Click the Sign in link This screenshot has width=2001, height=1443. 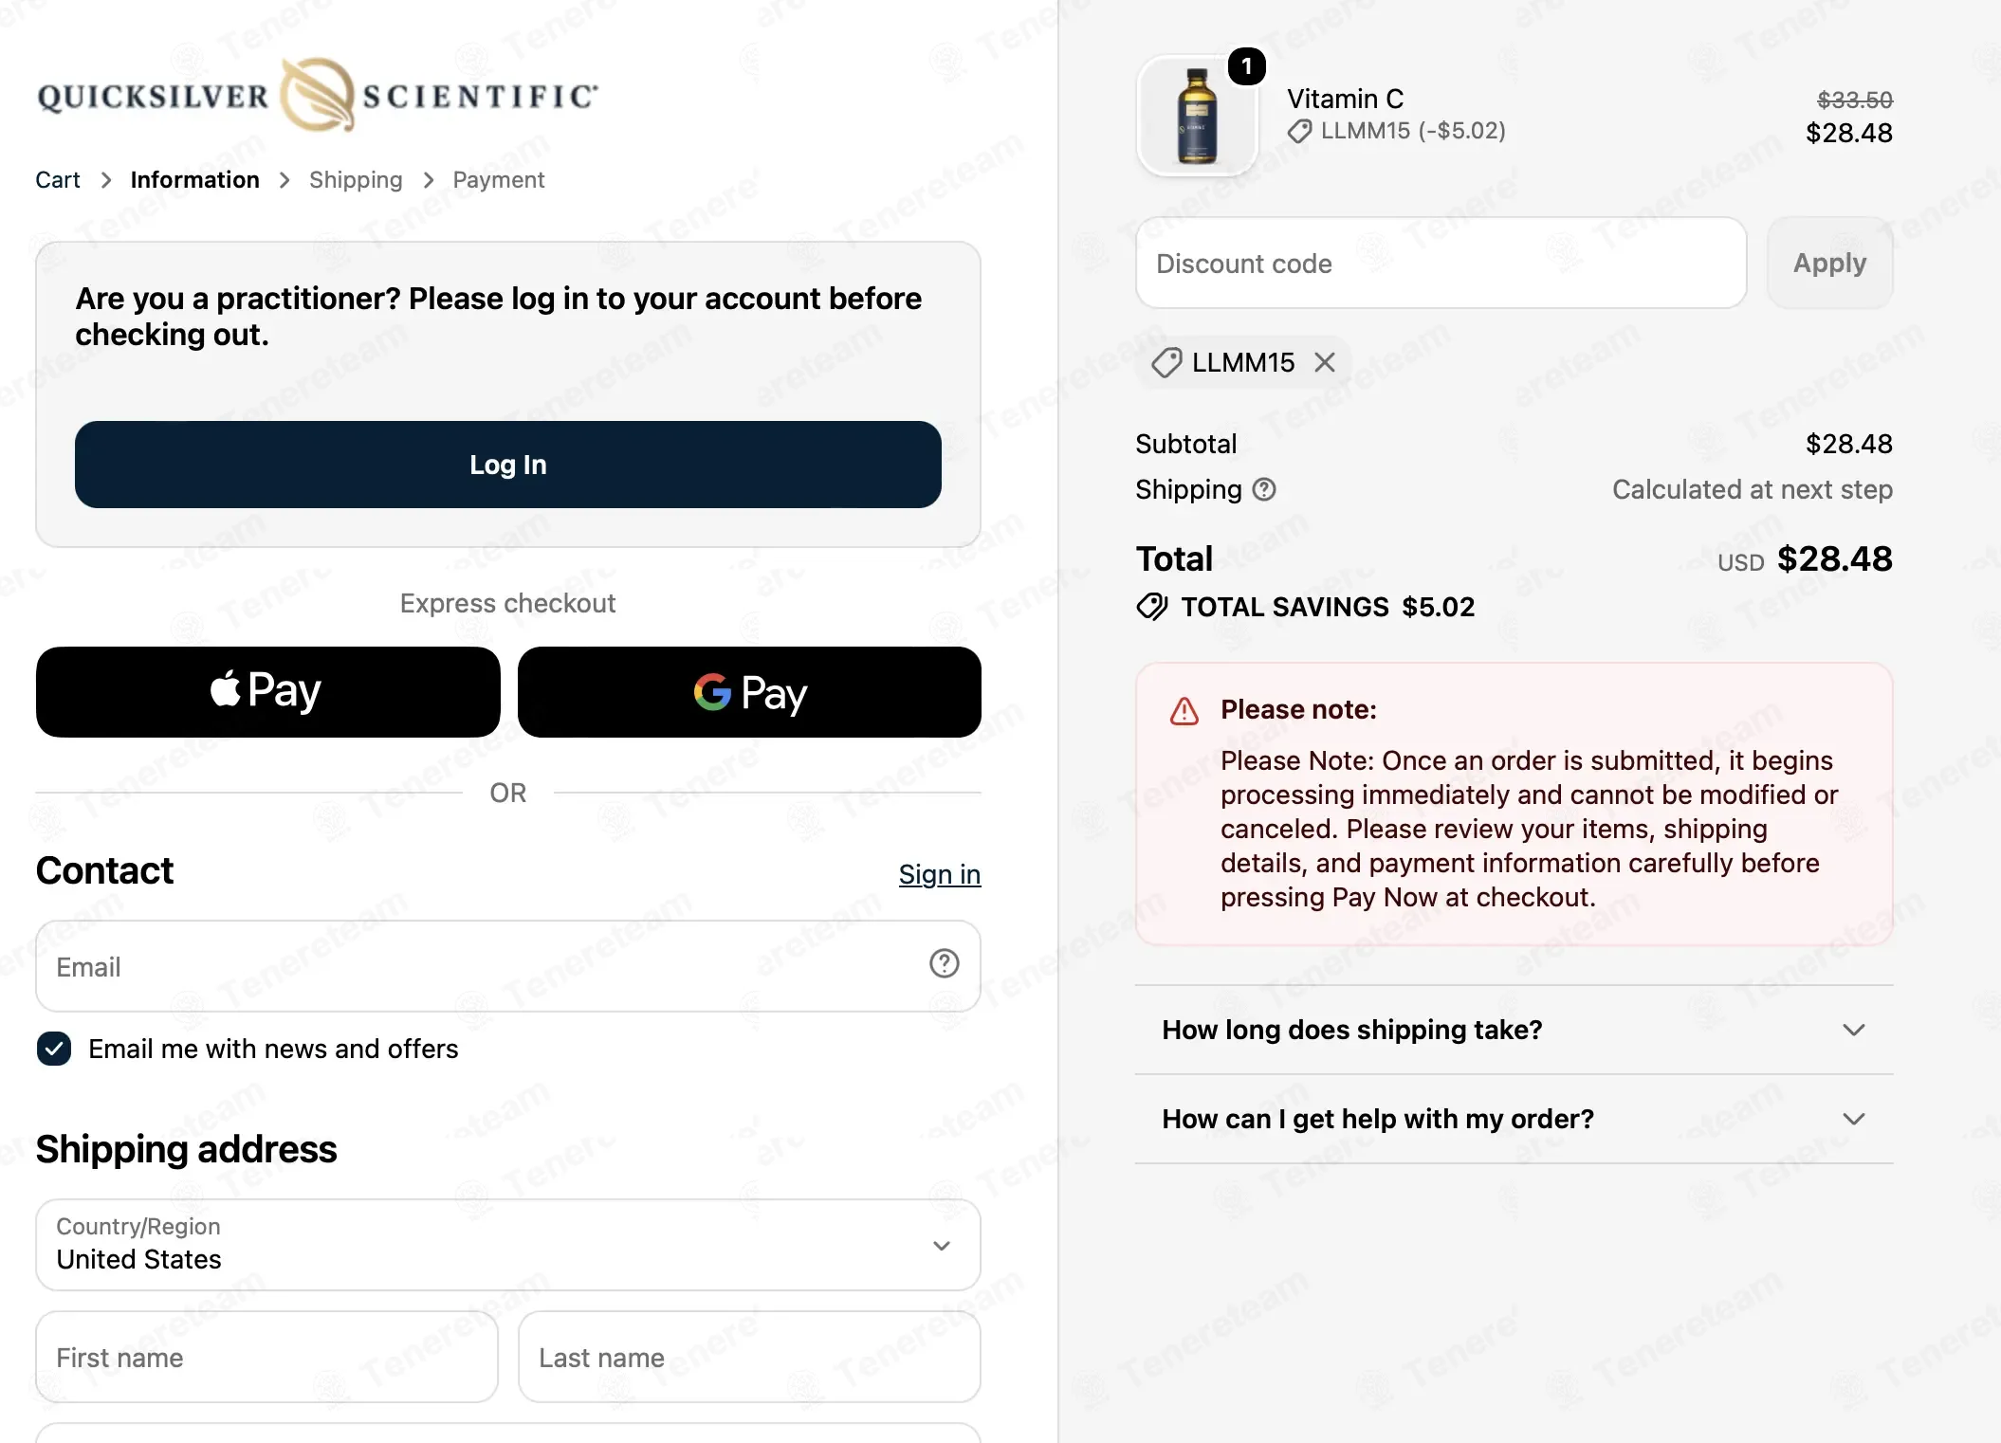point(940,874)
